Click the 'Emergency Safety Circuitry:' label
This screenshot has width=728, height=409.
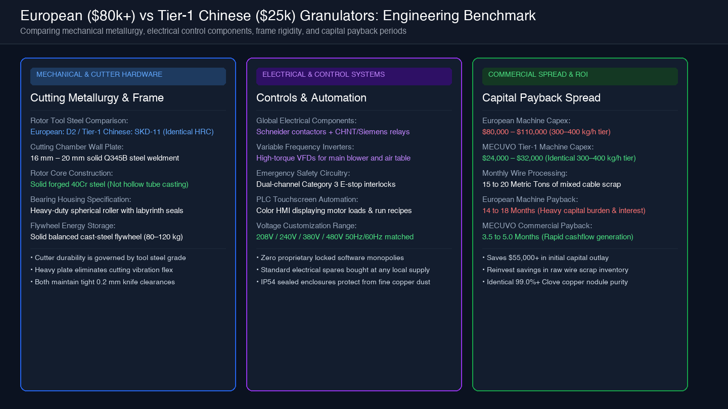coord(303,173)
